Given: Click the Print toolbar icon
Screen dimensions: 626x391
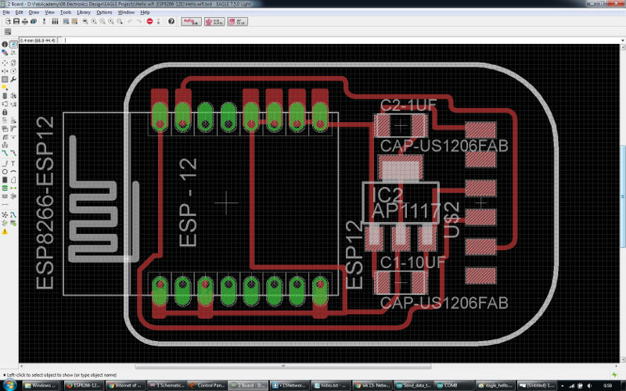Looking at the screenshot, I should click(x=25, y=21).
